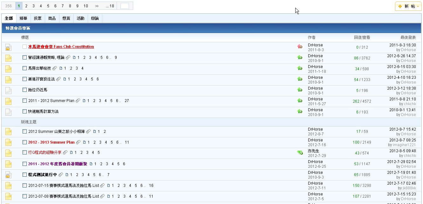
Task: Open the 新帖 dropdown arrow
Action: (x=418, y=6)
